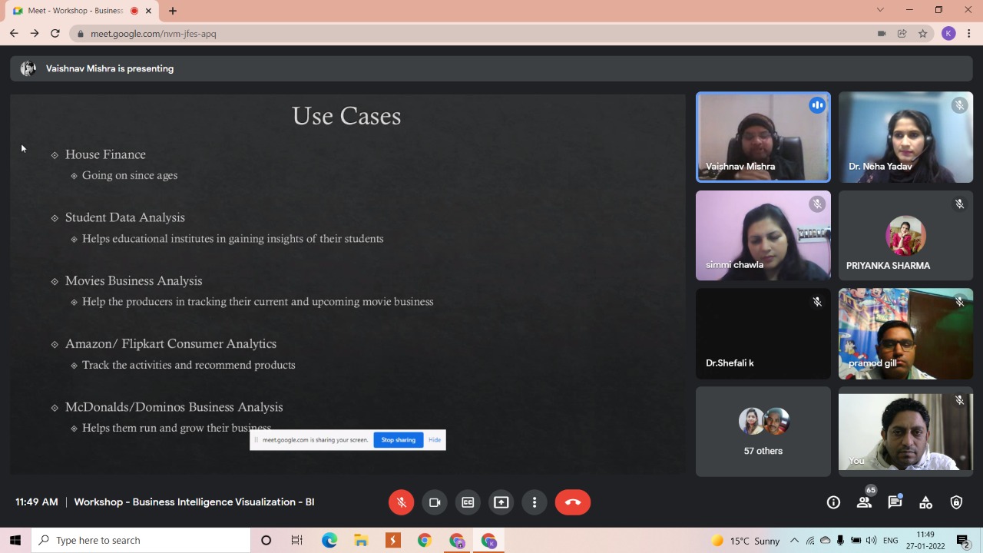Turn on closed captions
983x553 pixels.
pos(468,502)
